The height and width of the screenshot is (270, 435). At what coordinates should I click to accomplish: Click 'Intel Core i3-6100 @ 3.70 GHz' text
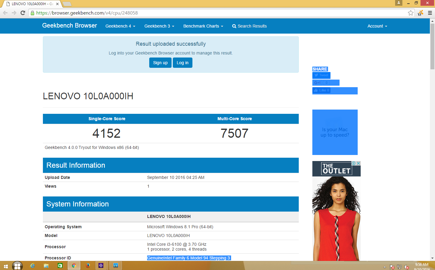(177, 244)
